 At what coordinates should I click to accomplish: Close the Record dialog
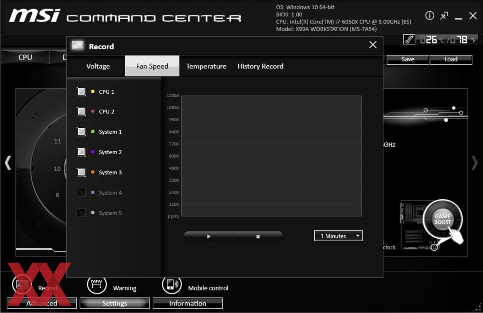tap(373, 45)
